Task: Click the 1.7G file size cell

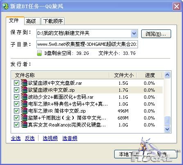Action: [x=123, y=90]
